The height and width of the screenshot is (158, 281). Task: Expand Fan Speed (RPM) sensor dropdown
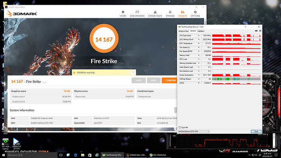tap(199, 51)
